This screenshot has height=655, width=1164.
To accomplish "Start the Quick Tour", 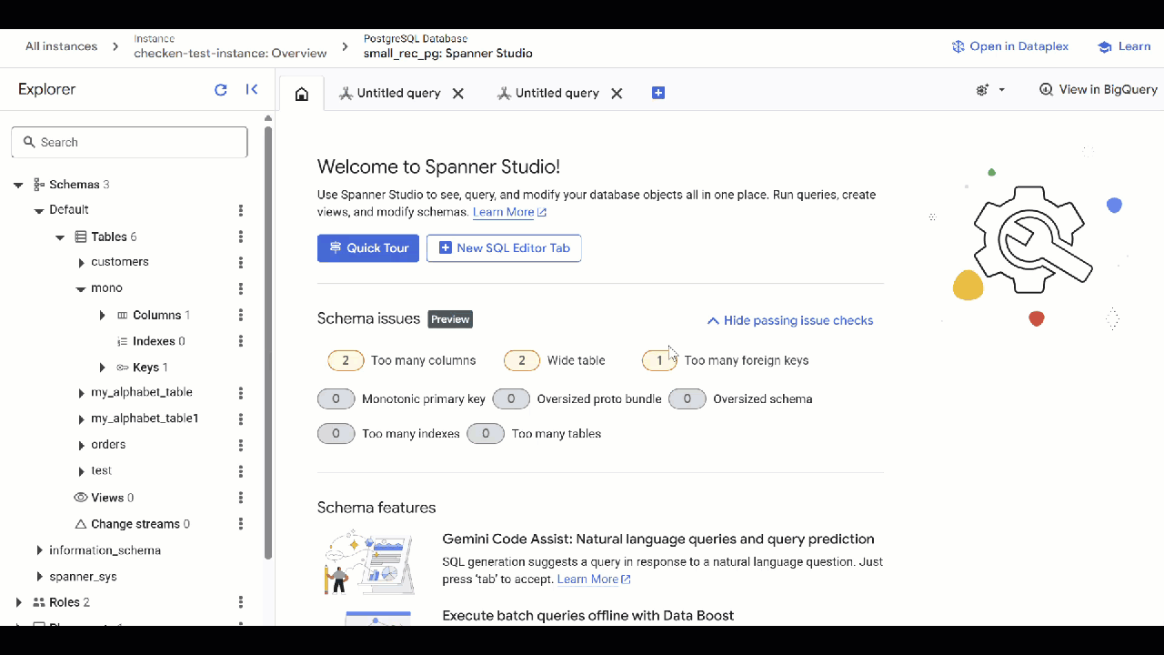I will [x=368, y=248].
